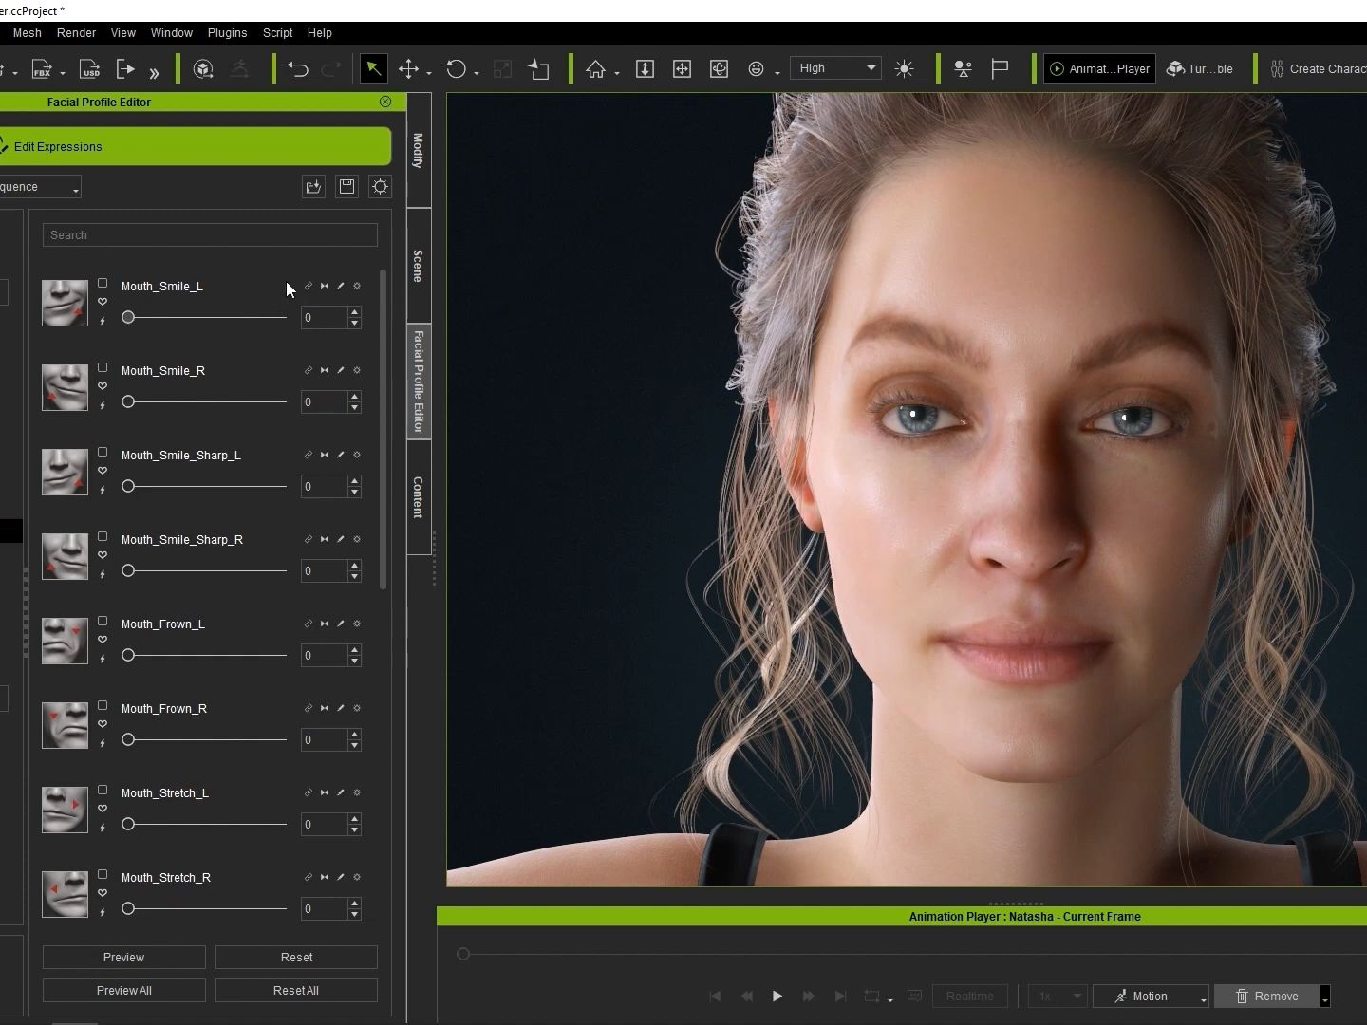Screen dimensions: 1367x1025
Task: Click the Undo arrow in the toolbar
Action: (x=298, y=69)
